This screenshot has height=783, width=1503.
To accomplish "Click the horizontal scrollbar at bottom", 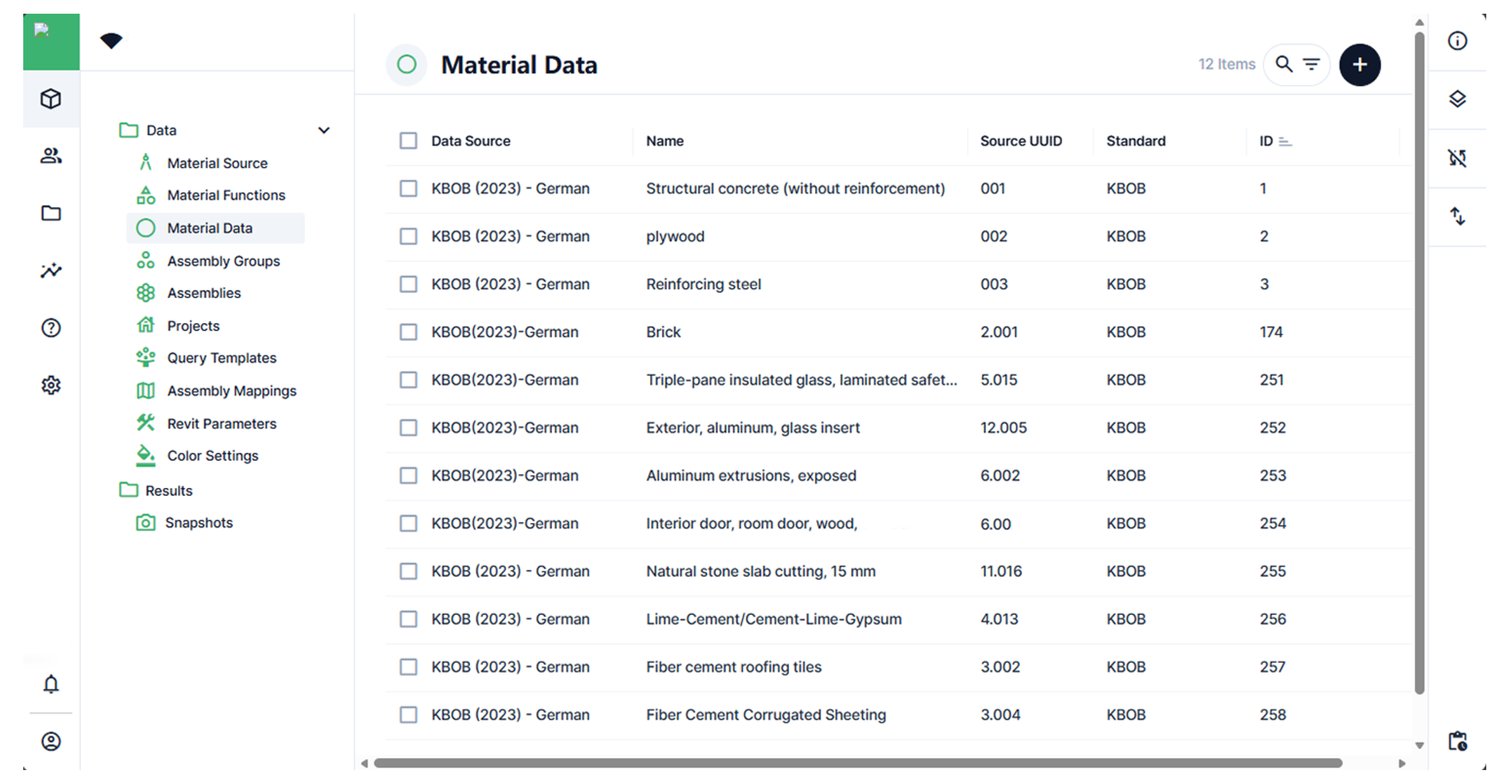I will coord(858,763).
